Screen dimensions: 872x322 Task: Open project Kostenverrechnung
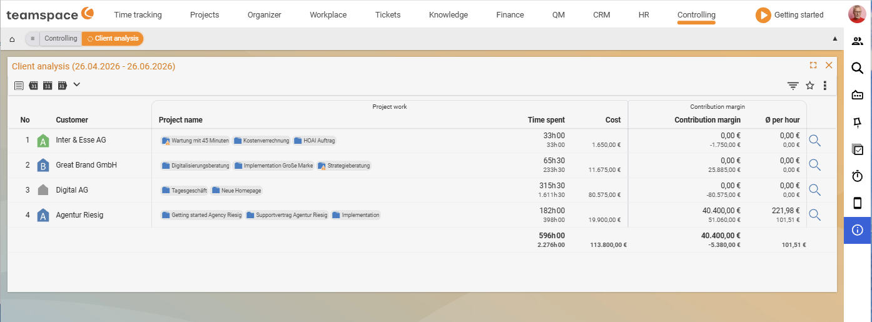[x=261, y=141]
